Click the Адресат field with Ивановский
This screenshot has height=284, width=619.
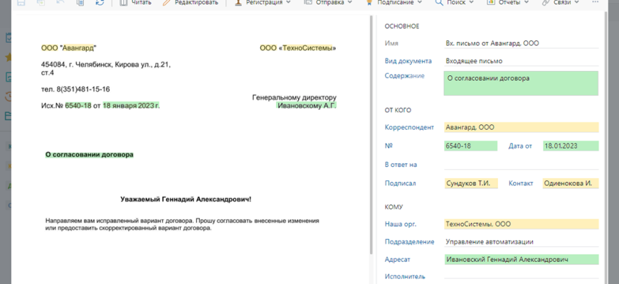coord(521,260)
